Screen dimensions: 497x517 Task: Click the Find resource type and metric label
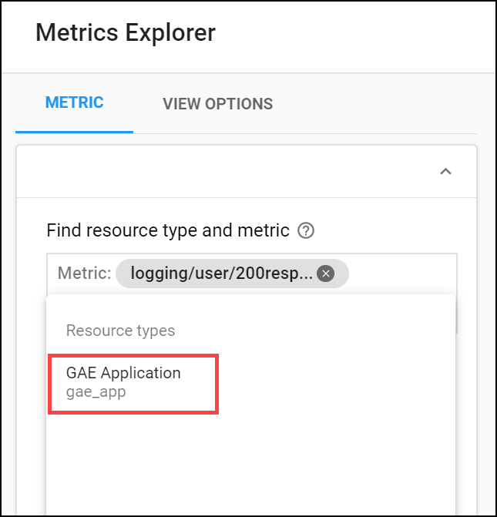pyautogui.click(x=168, y=230)
